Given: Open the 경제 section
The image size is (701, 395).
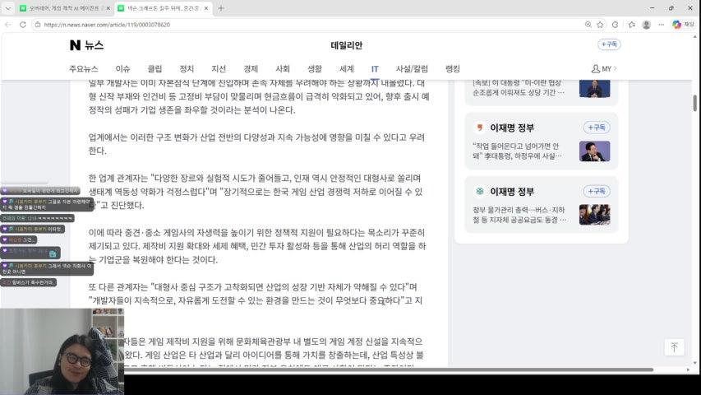Looking at the screenshot, I should 251,68.
